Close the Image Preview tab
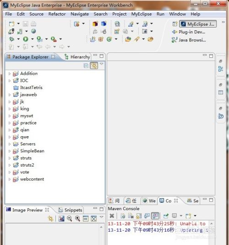 point(47,210)
